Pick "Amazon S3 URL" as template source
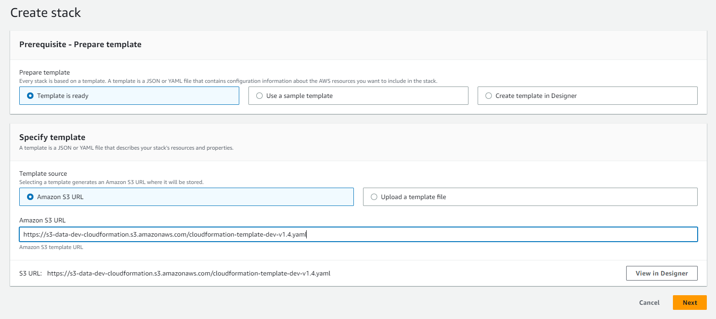Image resolution: width=716 pixels, height=319 pixels. 31,197
